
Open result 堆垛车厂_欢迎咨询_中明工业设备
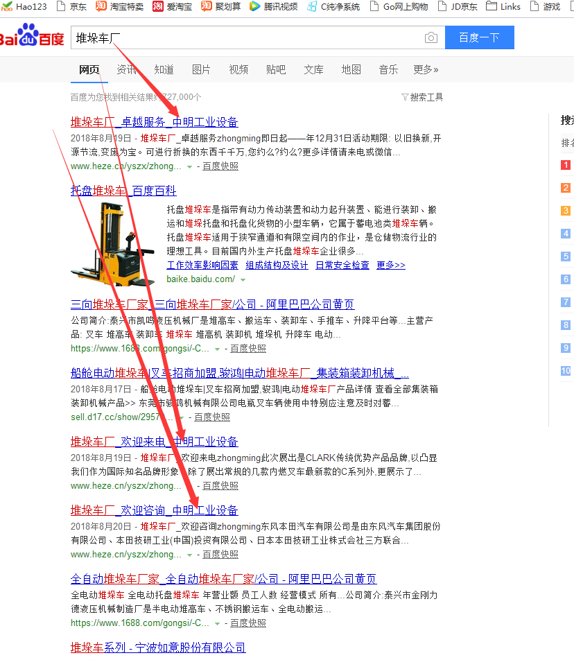coord(155,510)
